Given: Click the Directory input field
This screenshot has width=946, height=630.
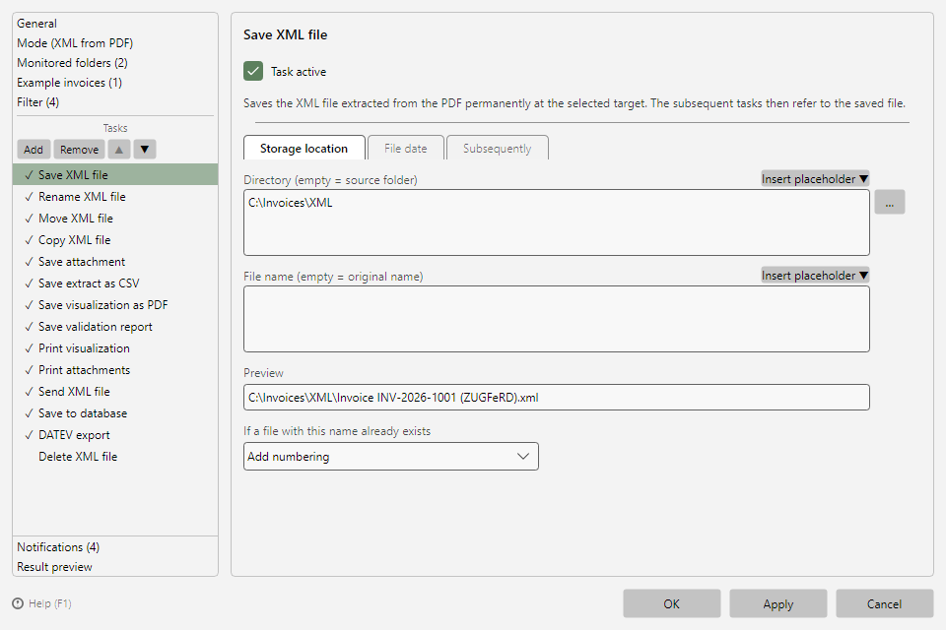Looking at the screenshot, I should click(556, 222).
